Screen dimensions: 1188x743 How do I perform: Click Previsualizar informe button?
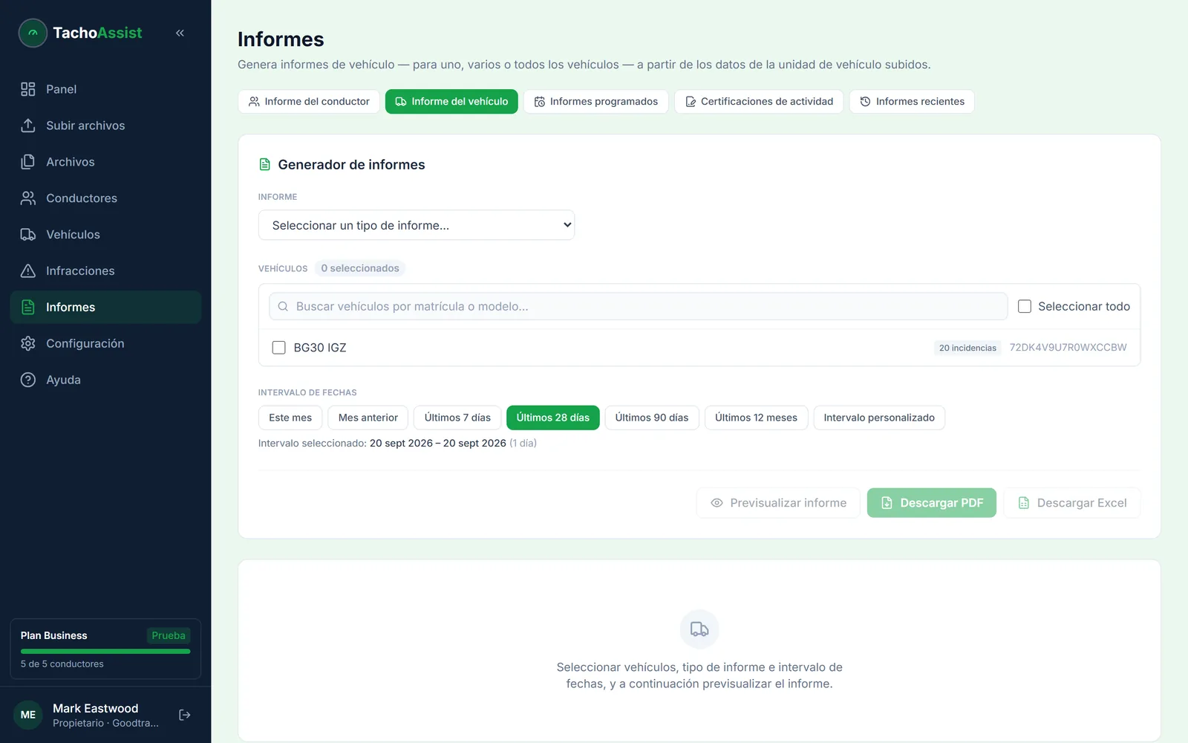[x=778, y=503]
